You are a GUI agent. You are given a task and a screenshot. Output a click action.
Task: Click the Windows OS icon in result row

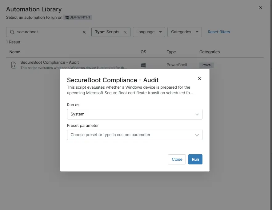(143, 65)
